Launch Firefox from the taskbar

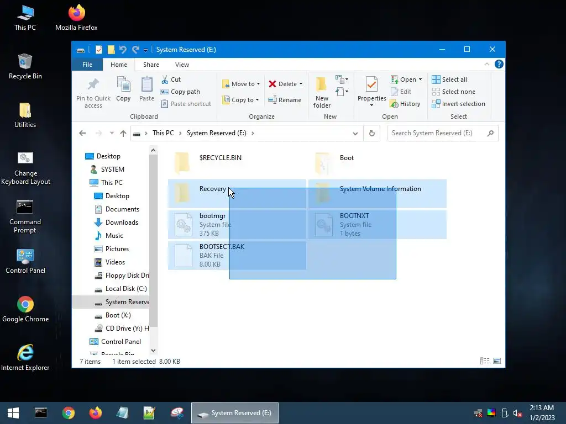click(x=95, y=413)
